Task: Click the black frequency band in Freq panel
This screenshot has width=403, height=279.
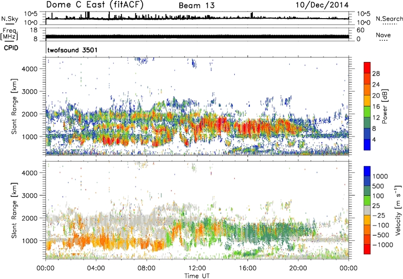Action: [x=197, y=36]
